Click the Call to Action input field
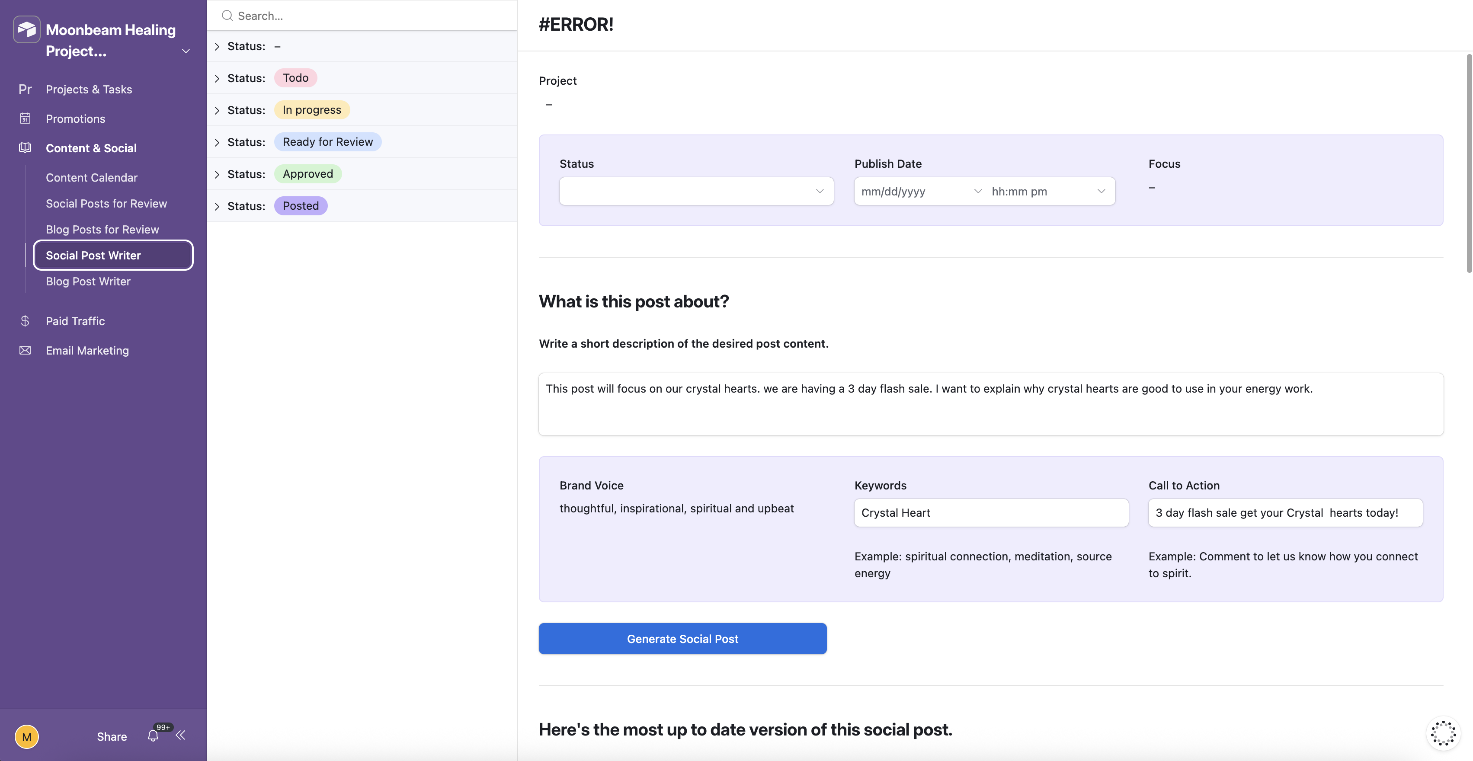The height and width of the screenshot is (761, 1473). tap(1285, 513)
